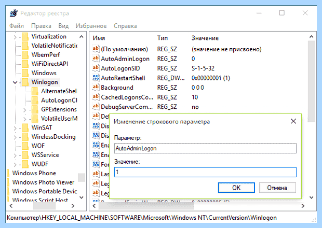Collapse the Winlogon tree node
The image size is (322, 228).
pyautogui.click(x=15, y=82)
